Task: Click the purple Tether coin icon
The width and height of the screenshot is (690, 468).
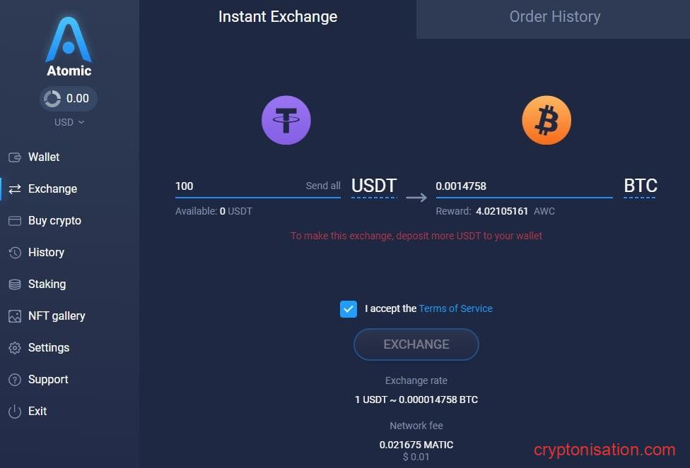Action: 286,120
